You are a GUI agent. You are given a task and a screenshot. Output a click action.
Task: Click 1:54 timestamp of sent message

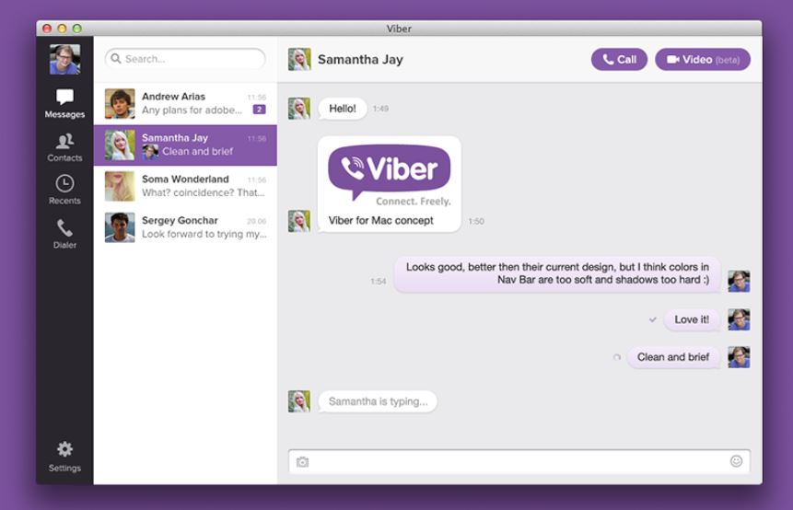tap(378, 281)
